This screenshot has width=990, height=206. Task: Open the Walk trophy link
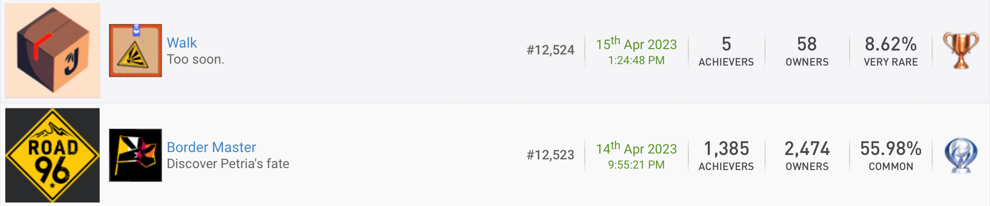pos(182,43)
